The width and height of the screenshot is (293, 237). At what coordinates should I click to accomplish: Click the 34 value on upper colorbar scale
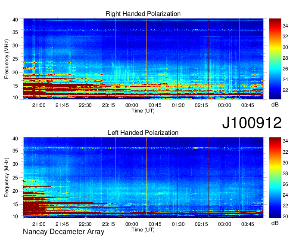coord(285,26)
